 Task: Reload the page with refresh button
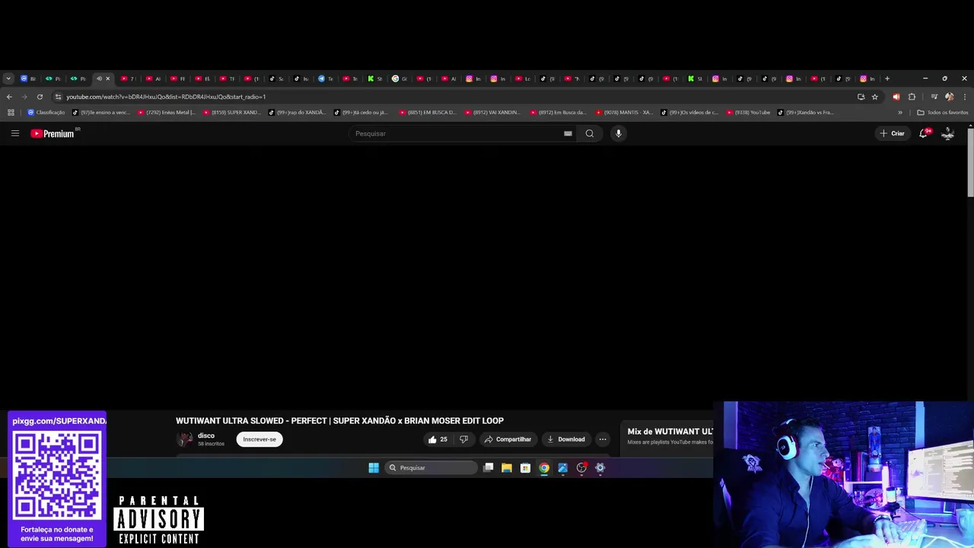[40, 97]
